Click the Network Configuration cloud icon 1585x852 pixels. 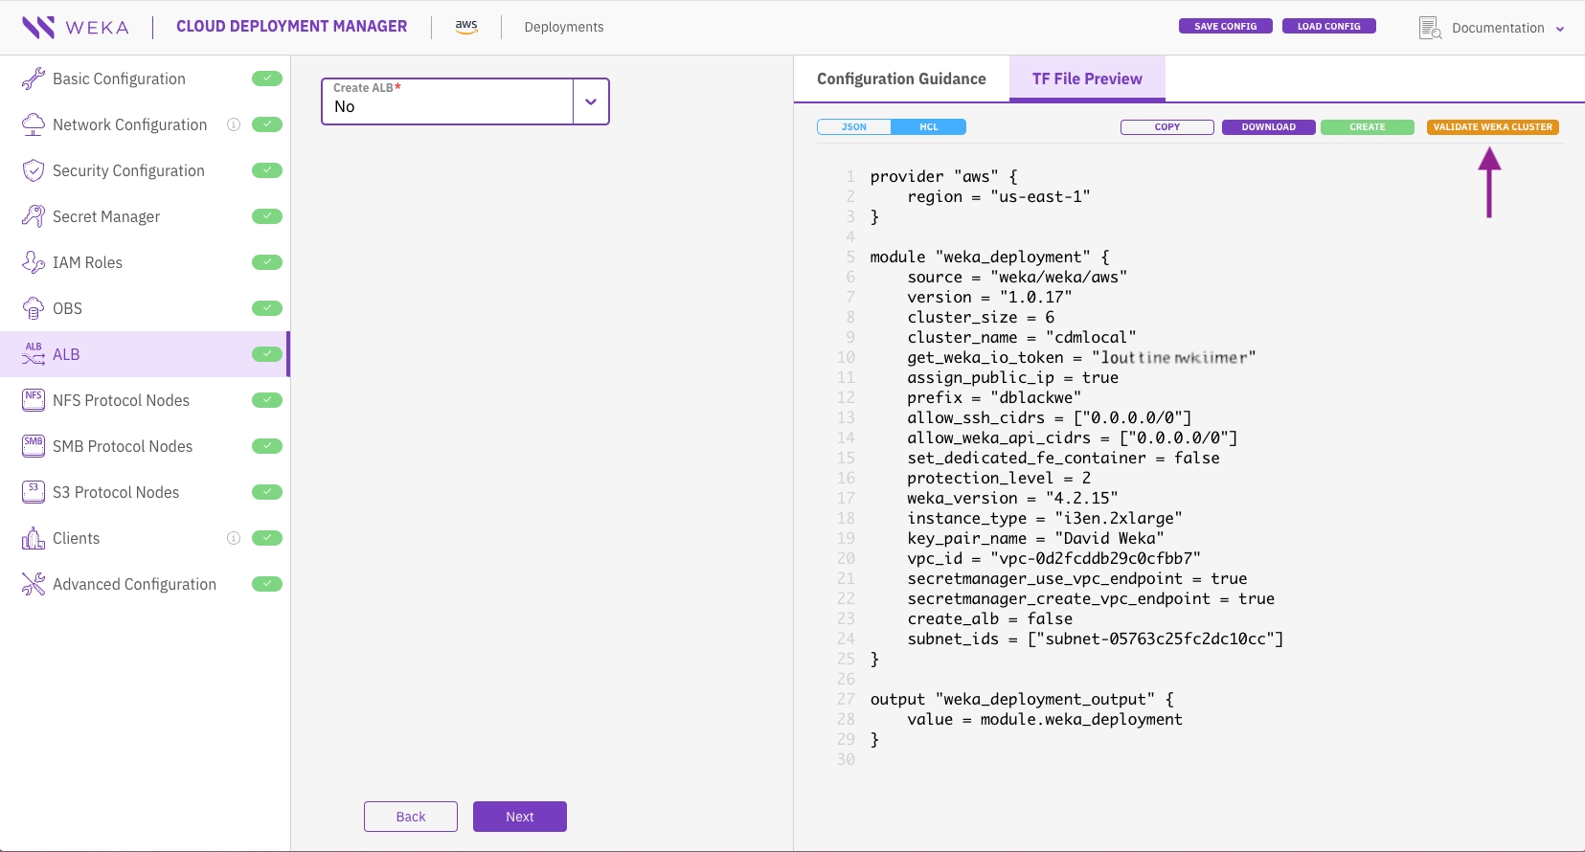34,124
